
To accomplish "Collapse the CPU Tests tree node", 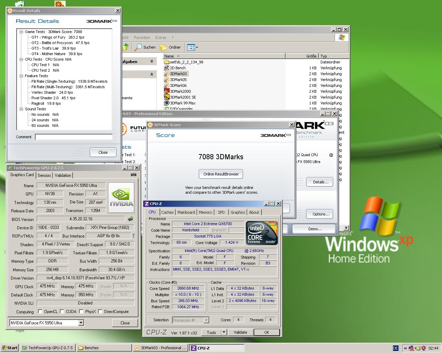I will coord(21,59).
